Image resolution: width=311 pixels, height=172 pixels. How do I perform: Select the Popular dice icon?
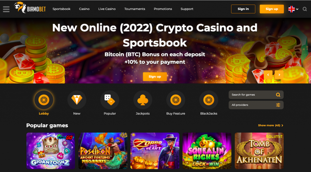click(x=110, y=100)
